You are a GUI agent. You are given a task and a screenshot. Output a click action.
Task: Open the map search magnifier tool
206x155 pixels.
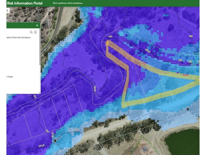pyautogui.click(x=8, y=10)
